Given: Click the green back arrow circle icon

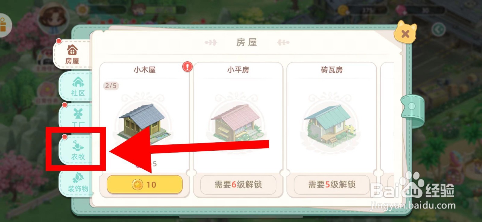Looking at the screenshot, I should tap(438, 29).
